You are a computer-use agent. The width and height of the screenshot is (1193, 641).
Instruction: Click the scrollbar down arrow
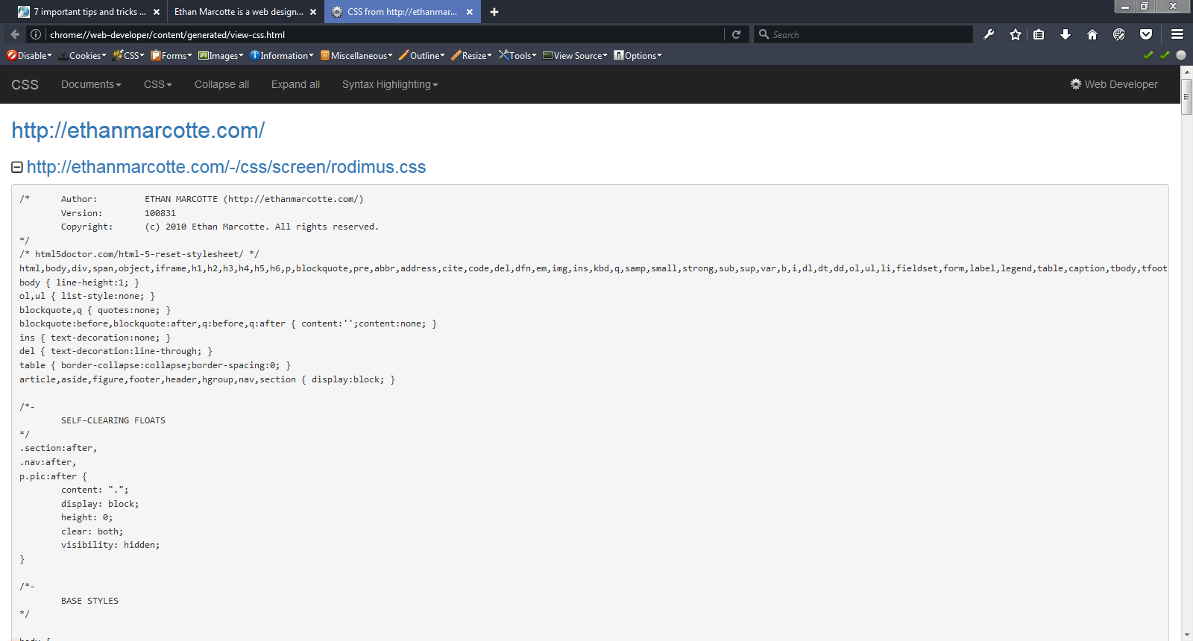(1186, 635)
